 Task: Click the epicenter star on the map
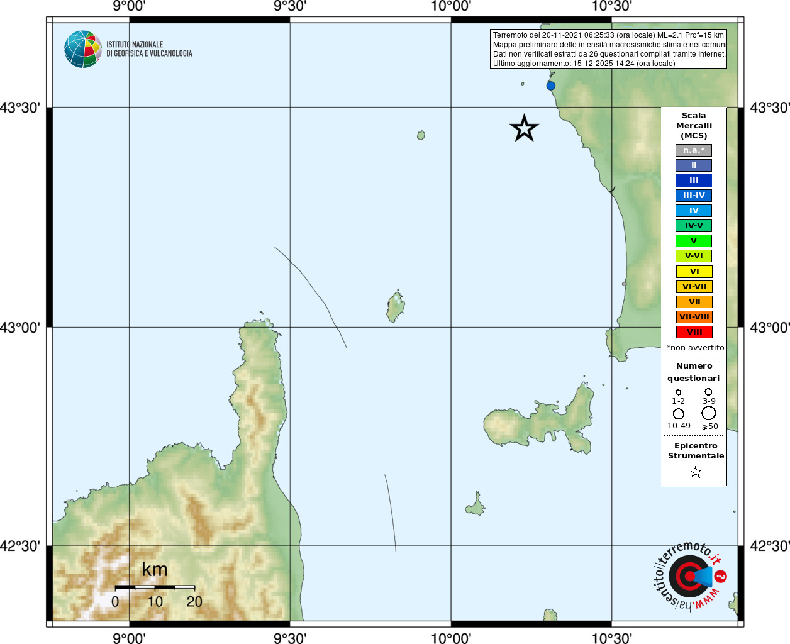click(524, 128)
